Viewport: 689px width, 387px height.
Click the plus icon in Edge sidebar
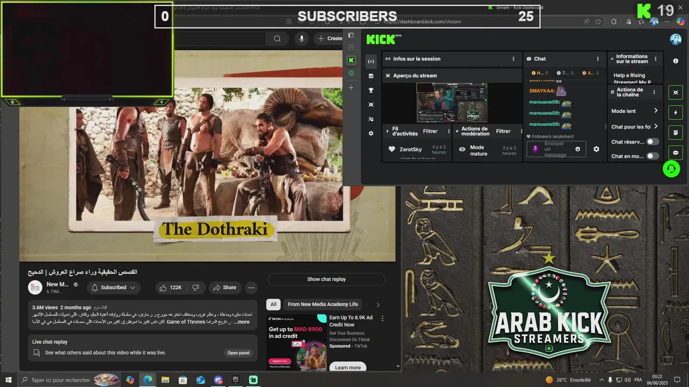[x=351, y=87]
